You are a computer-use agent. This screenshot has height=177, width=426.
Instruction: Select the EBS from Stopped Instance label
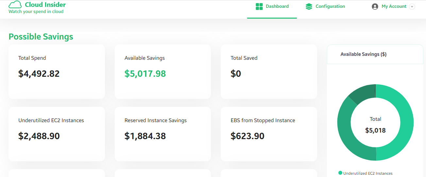coord(263,121)
